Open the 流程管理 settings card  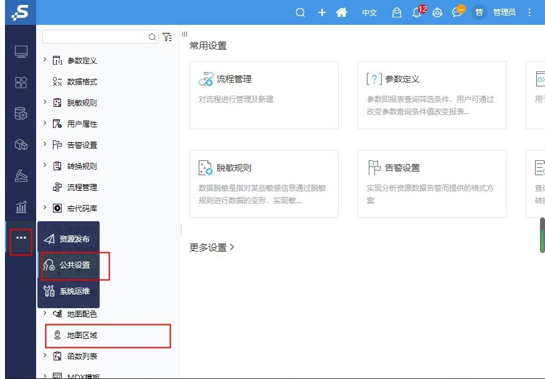[x=264, y=95]
